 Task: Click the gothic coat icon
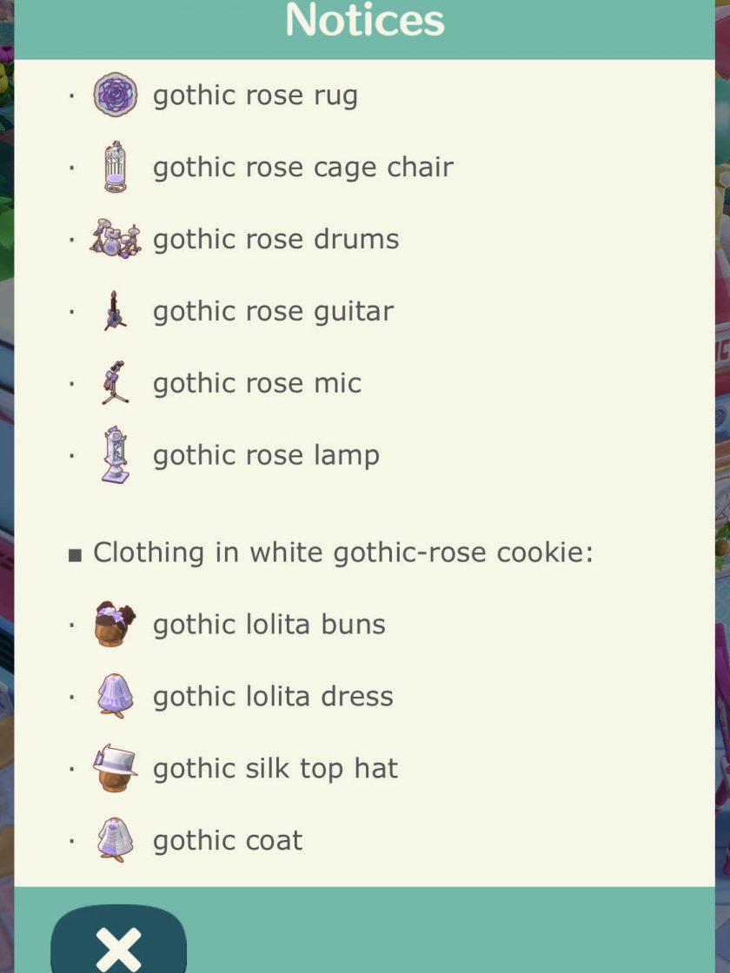point(116,840)
